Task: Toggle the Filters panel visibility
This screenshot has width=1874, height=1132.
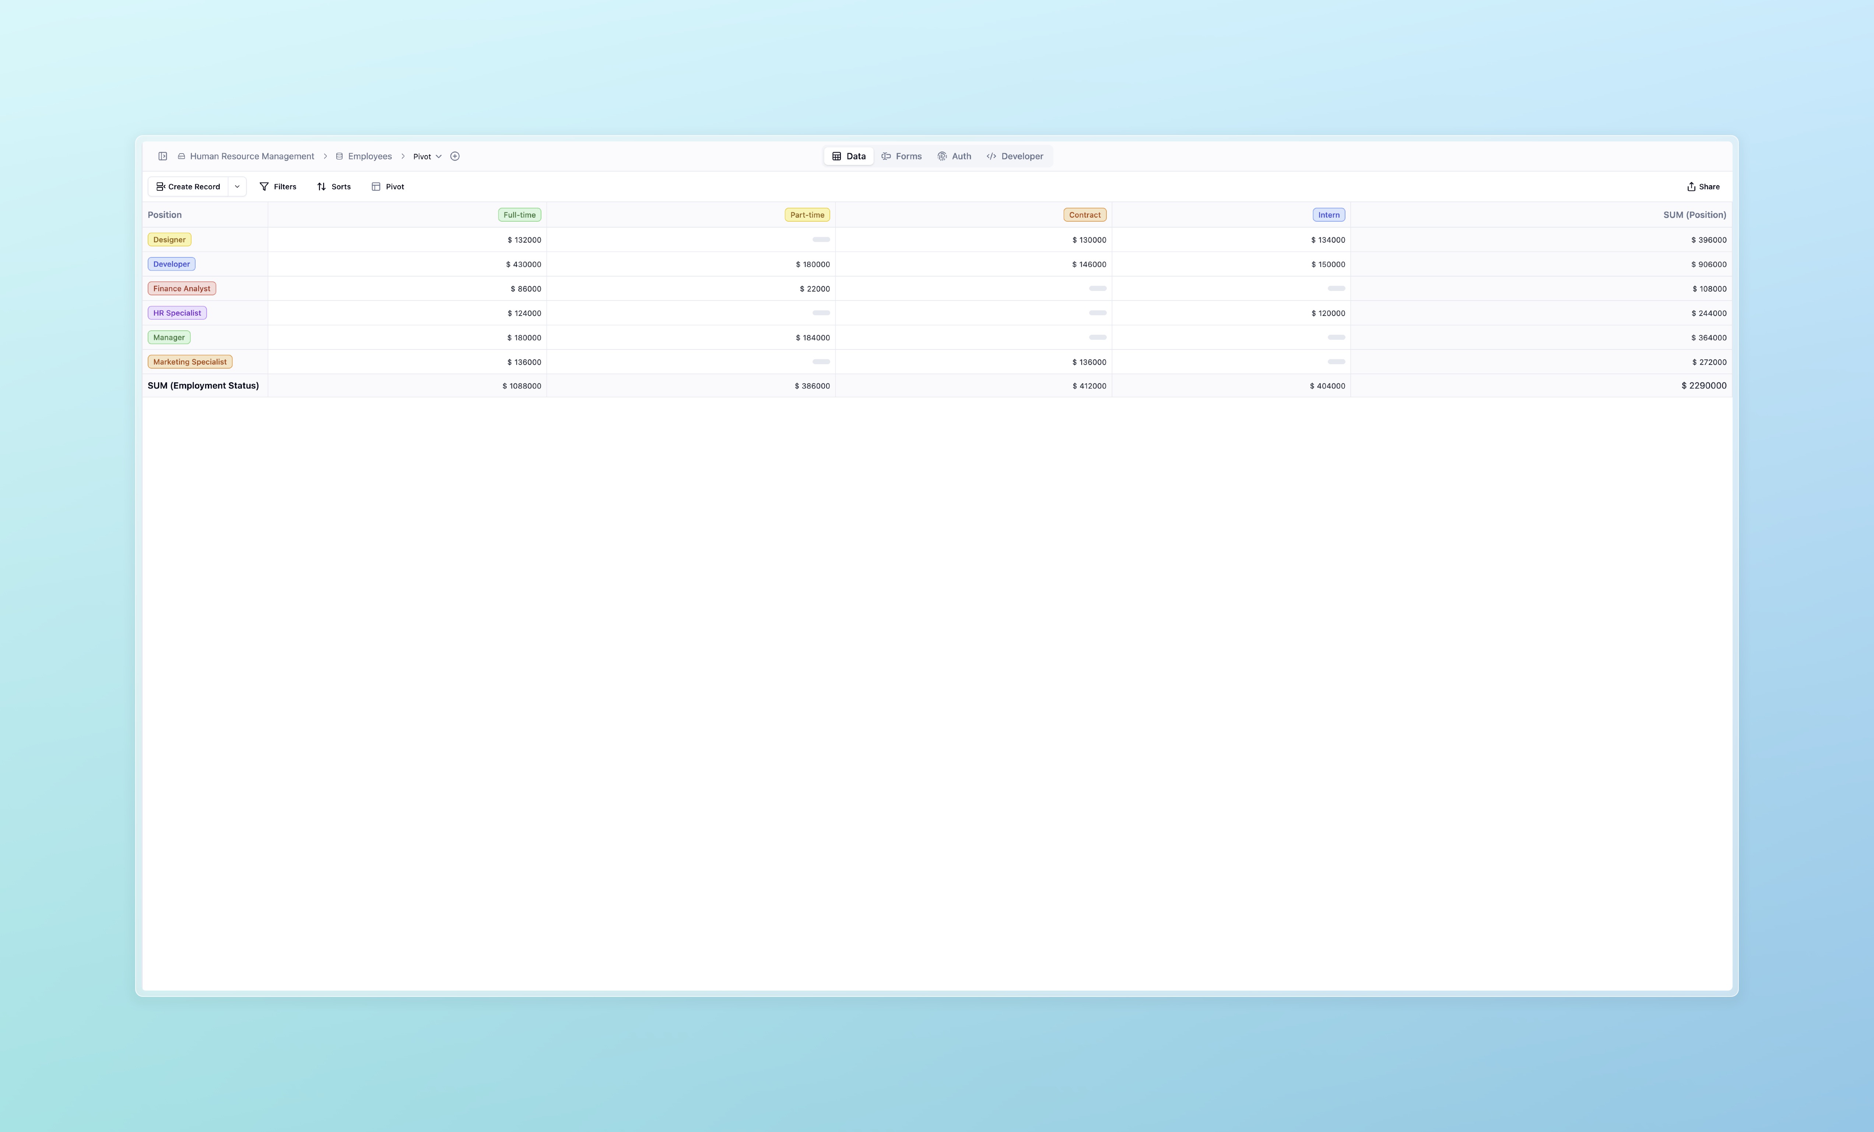Action: [x=277, y=186]
